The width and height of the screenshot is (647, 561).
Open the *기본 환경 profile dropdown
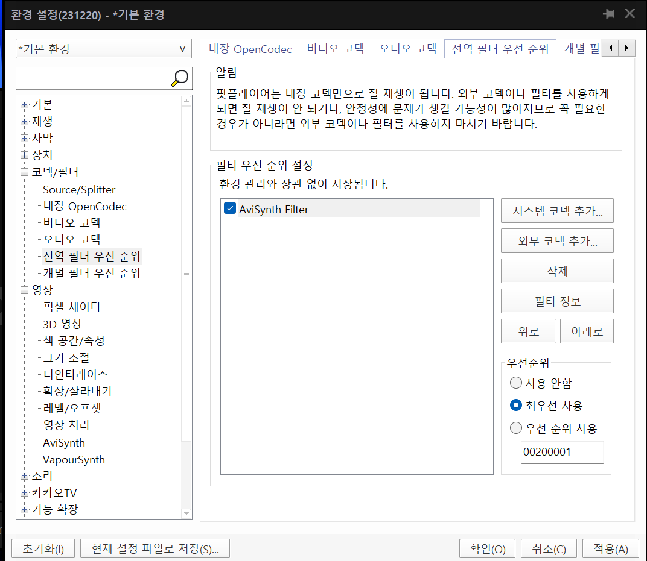tap(103, 49)
